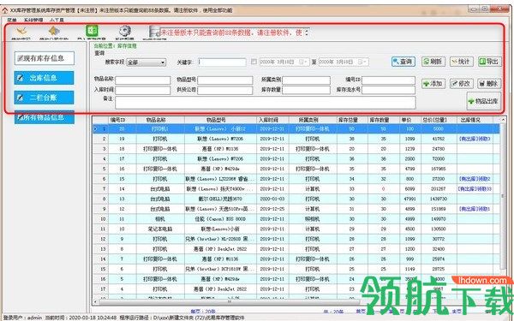The height and width of the screenshot is (321, 514).
Task: Sort by the 编号ID column header
Action: [122, 120]
